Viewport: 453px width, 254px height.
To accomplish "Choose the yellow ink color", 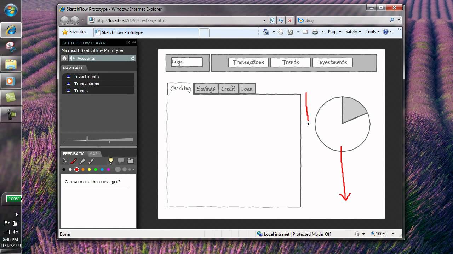I will 89,170.
